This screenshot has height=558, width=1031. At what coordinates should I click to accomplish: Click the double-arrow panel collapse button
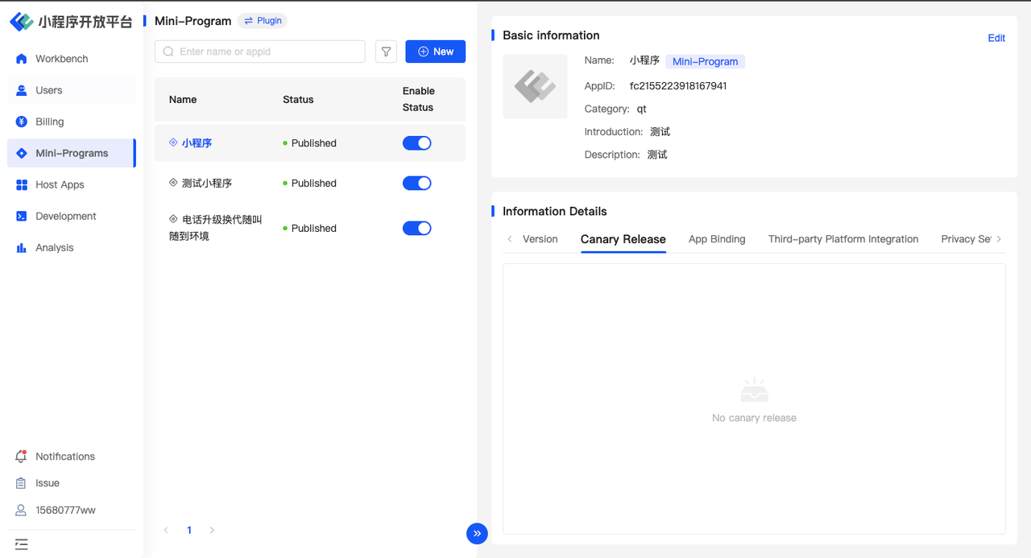(477, 533)
